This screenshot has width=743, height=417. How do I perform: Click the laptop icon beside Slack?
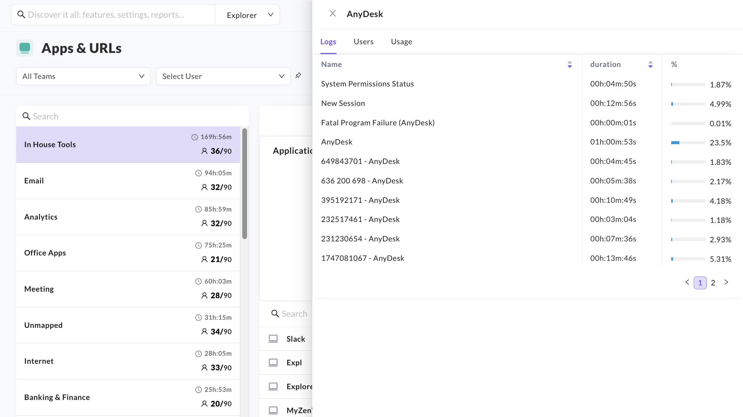(x=273, y=339)
